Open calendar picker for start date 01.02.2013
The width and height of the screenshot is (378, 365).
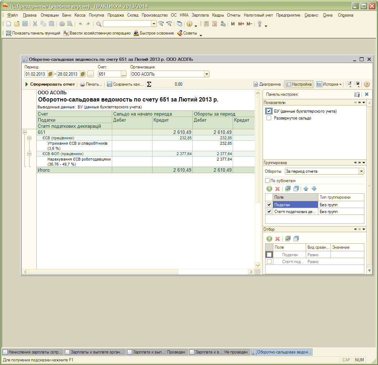(50, 74)
